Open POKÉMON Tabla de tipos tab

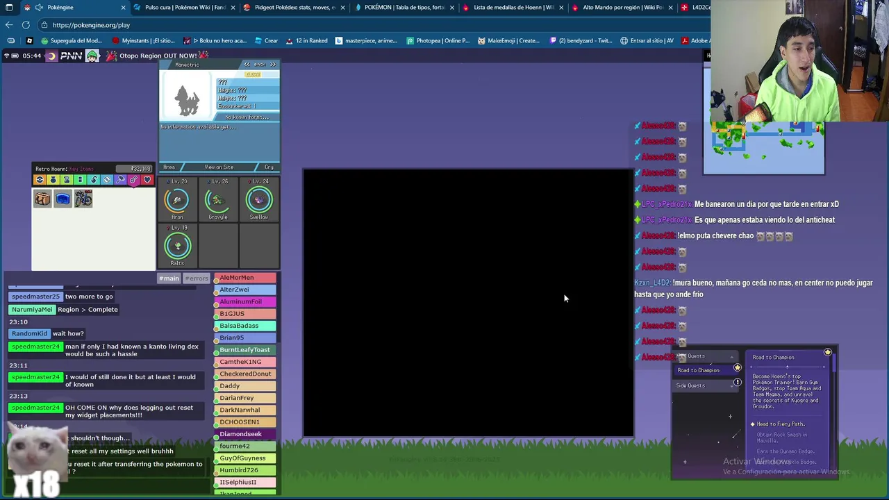coord(404,8)
